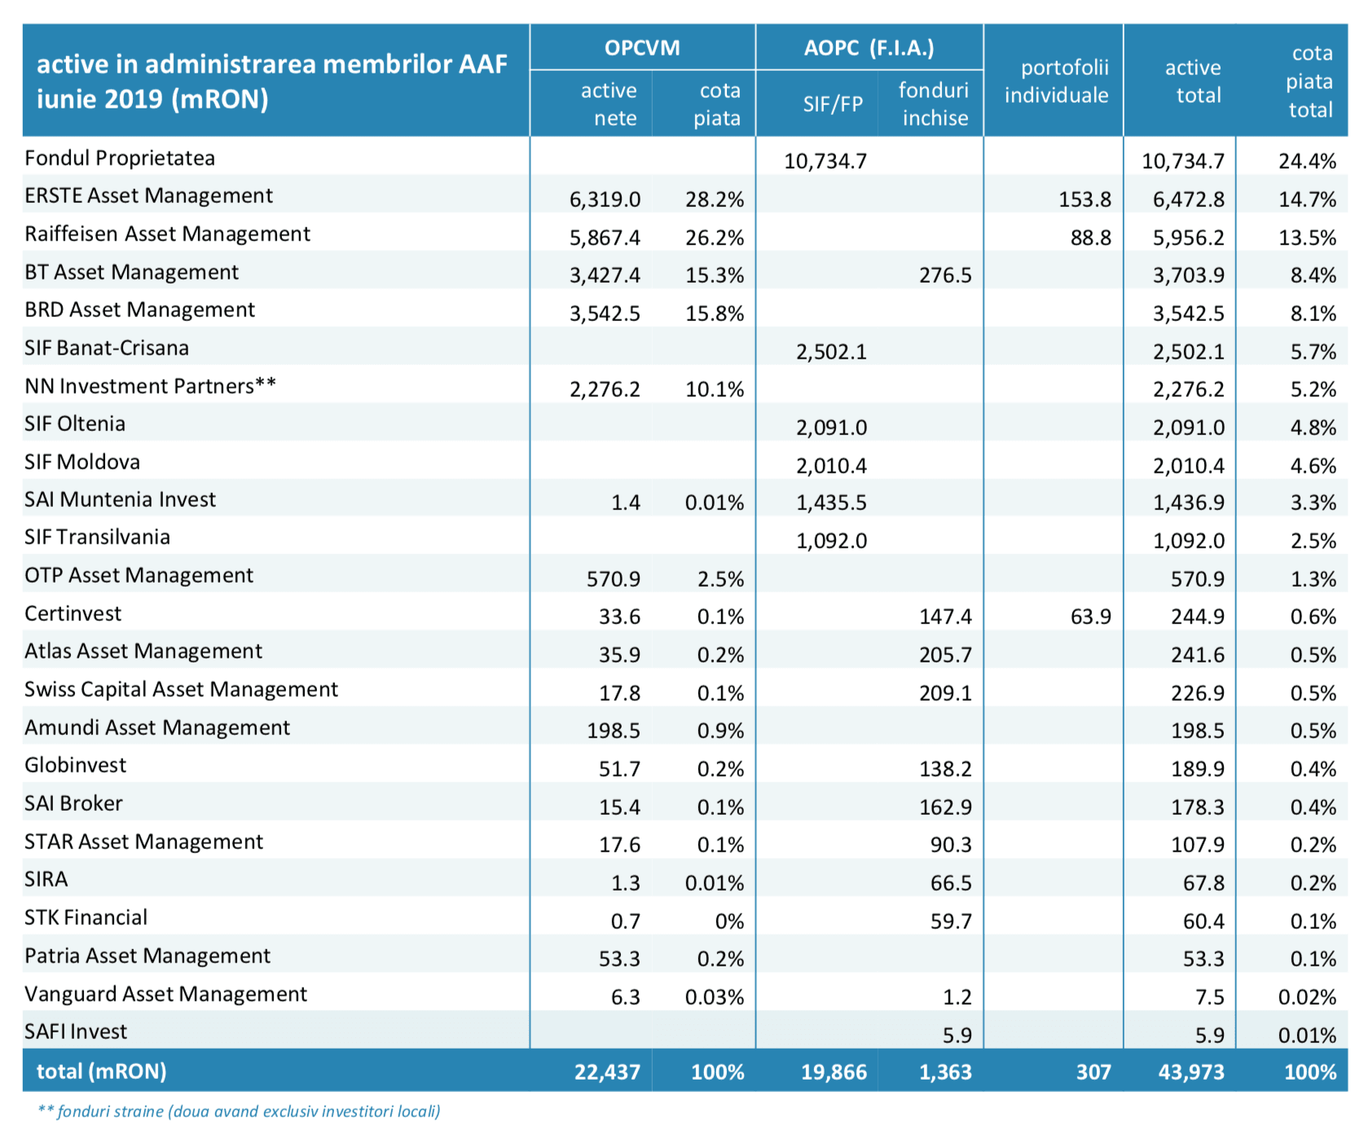Screen dimensions: 1364x1131
Task: Select the NN Investment Partners** row name
Action: coord(150,385)
